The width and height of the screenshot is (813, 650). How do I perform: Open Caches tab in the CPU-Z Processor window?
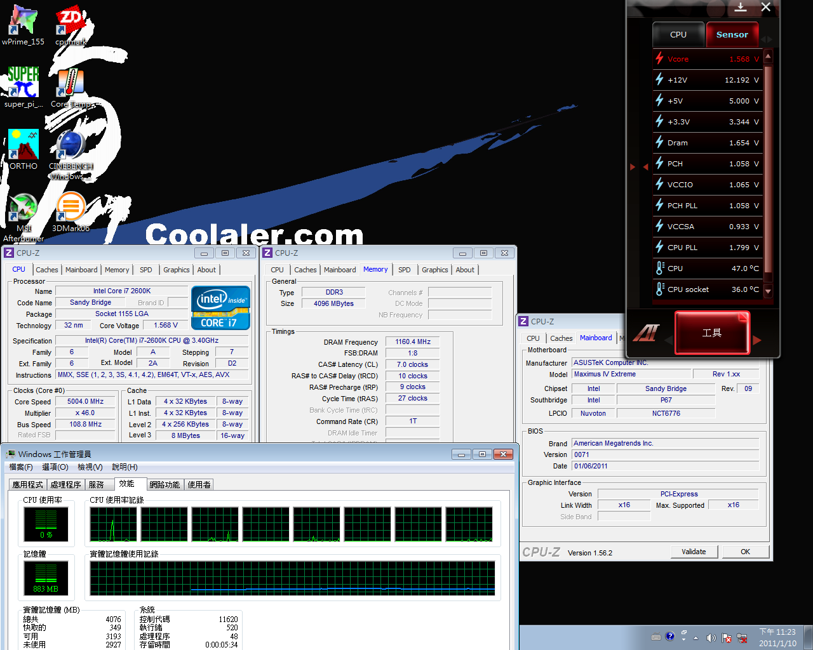pos(47,270)
